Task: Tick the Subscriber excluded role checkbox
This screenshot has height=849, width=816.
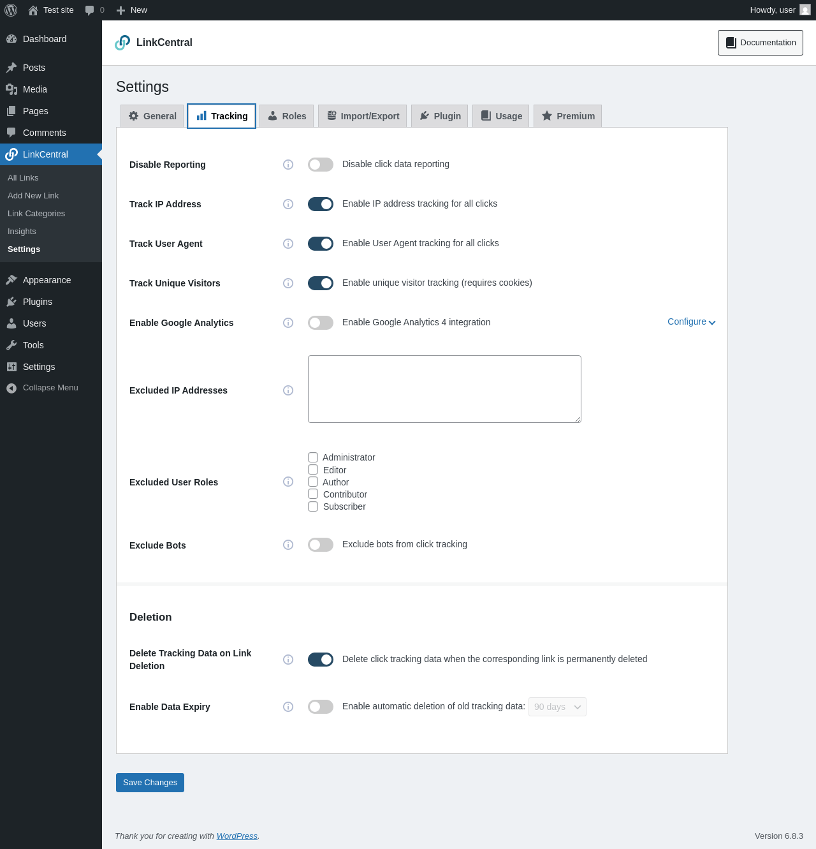Action: click(313, 506)
